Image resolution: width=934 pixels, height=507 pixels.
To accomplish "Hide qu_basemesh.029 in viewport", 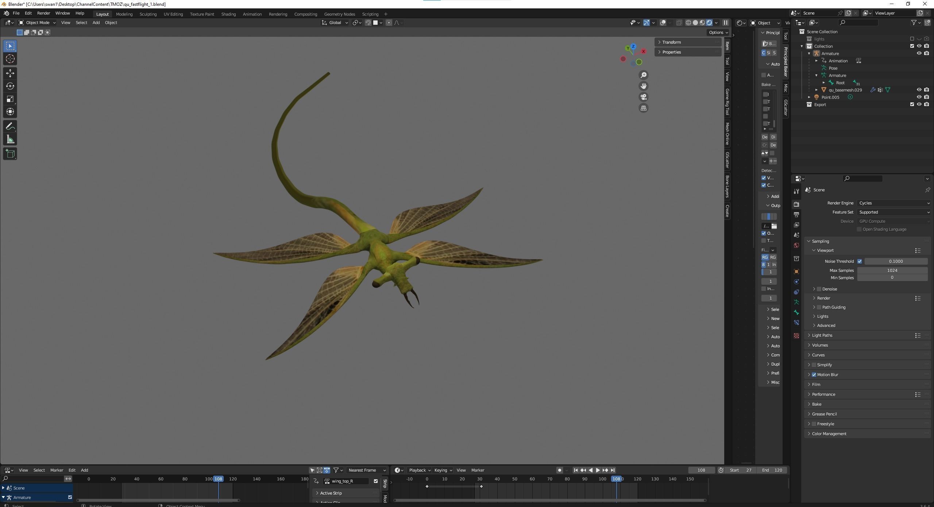I will point(919,90).
